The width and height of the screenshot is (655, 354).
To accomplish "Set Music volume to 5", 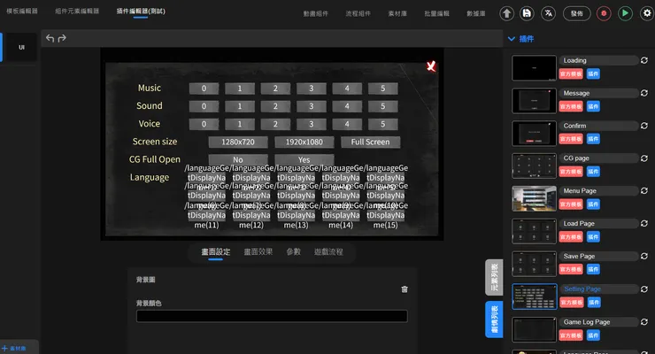I will 383,88.
